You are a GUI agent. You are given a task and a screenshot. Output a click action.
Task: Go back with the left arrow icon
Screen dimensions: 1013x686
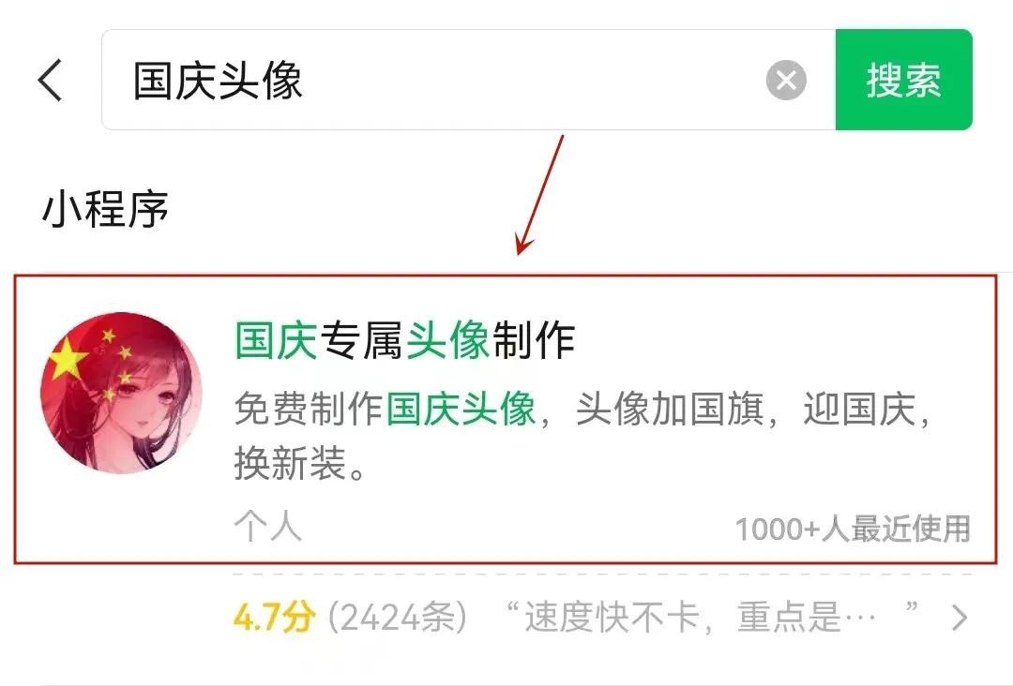[51, 80]
